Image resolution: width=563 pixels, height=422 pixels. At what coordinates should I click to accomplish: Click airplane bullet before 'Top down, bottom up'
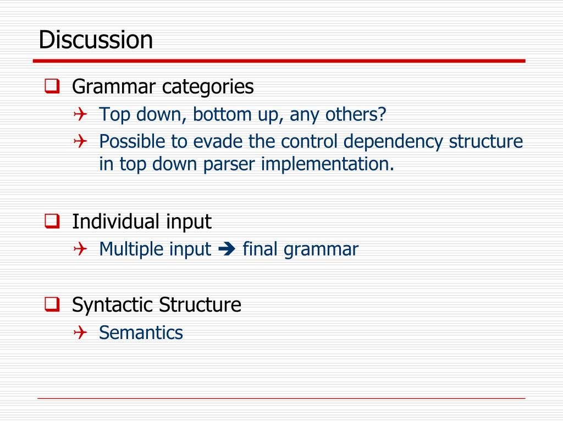point(80,114)
